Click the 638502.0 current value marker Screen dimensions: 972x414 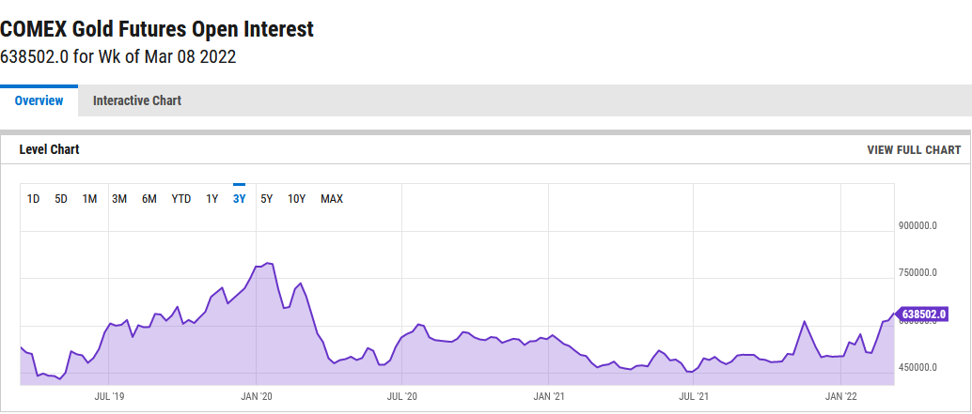pyautogui.click(x=923, y=314)
